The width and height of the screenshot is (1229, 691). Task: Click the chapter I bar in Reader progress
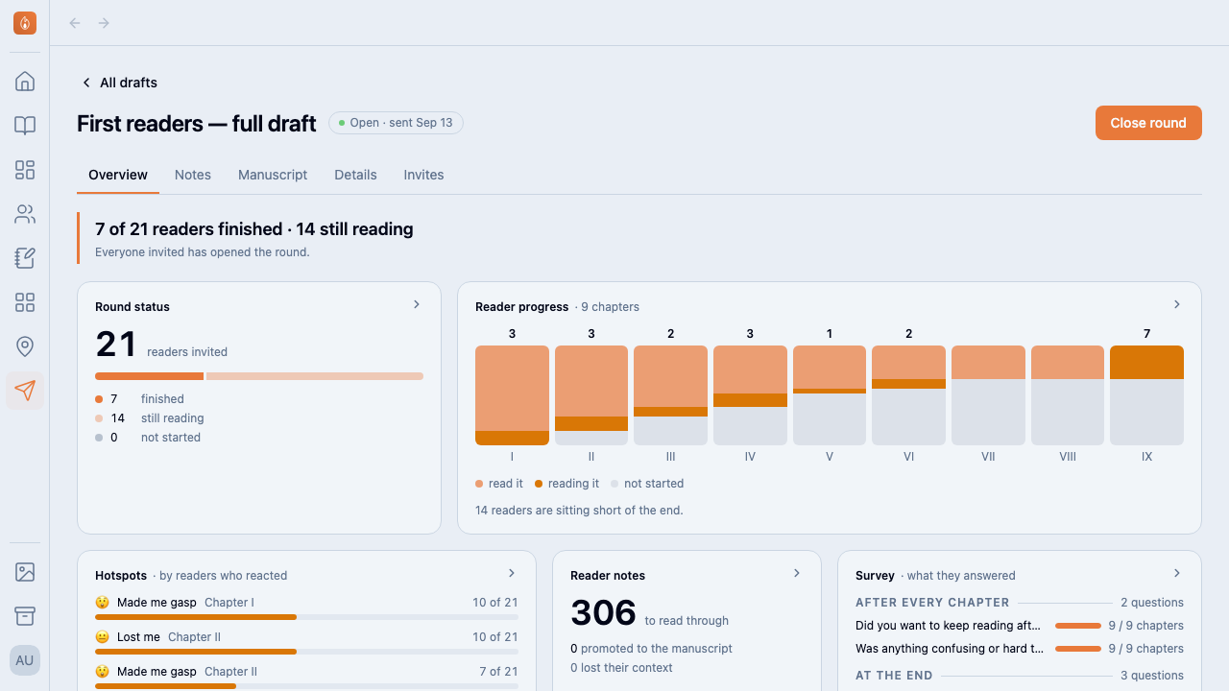pyautogui.click(x=512, y=395)
